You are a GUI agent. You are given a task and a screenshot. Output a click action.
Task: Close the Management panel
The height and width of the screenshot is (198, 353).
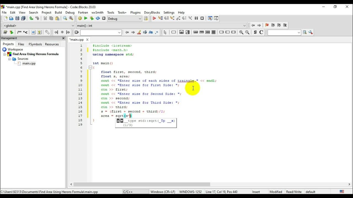[63, 38]
